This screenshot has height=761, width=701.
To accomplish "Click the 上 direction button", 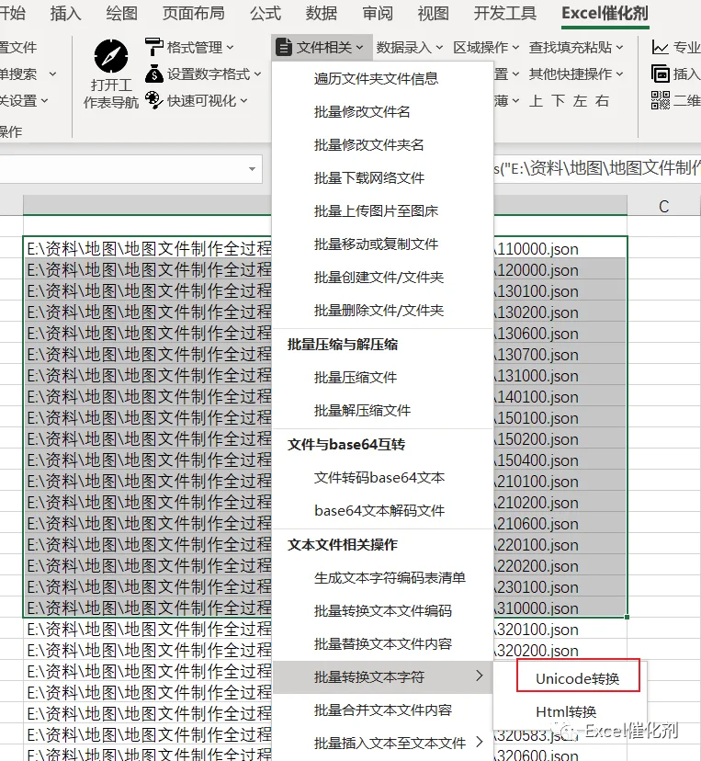I will pyautogui.click(x=536, y=101).
